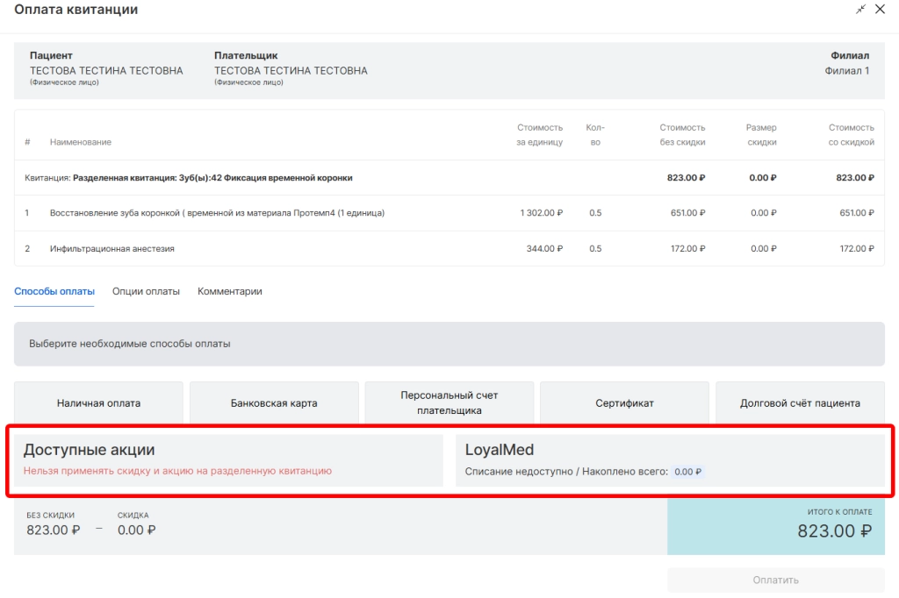Image resolution: width=899 pixels, height=598 pixels.
Task: Open the Доступные акции panel
Action: point(228,460)
